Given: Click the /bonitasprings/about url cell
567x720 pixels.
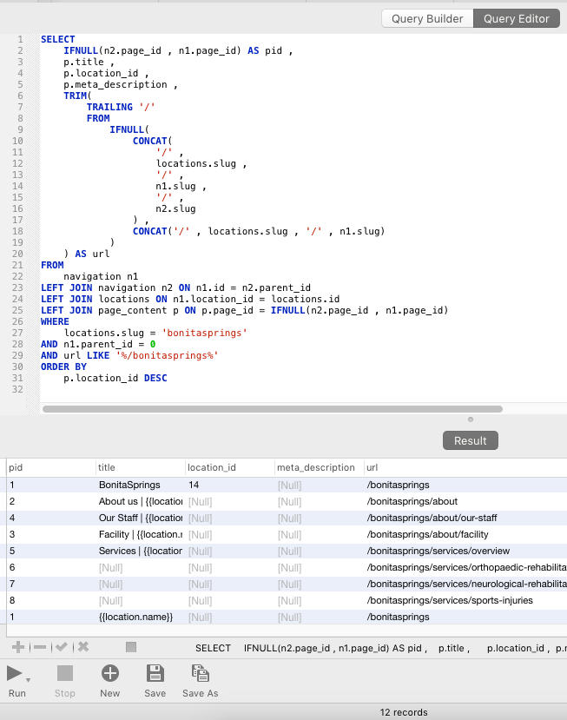Looking at the screenshot, I should (465, 501).
